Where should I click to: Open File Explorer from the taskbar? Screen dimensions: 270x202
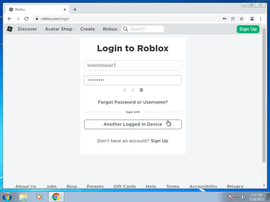click(x=23, y=197)
